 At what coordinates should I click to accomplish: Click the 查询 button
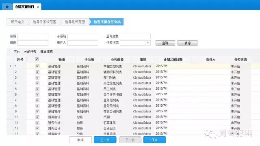[x=165, y=43]
